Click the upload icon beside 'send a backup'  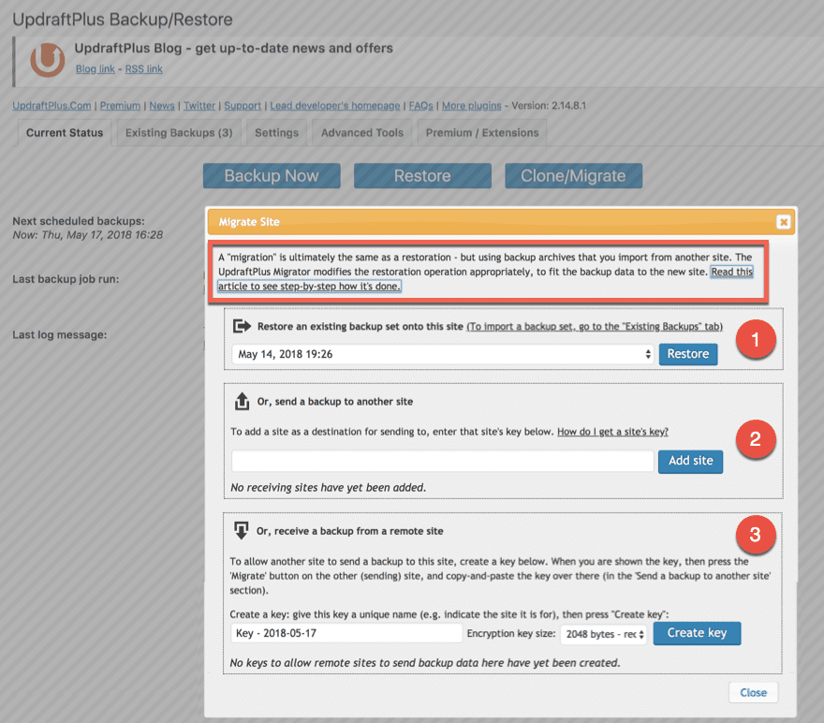pos(243,401)
